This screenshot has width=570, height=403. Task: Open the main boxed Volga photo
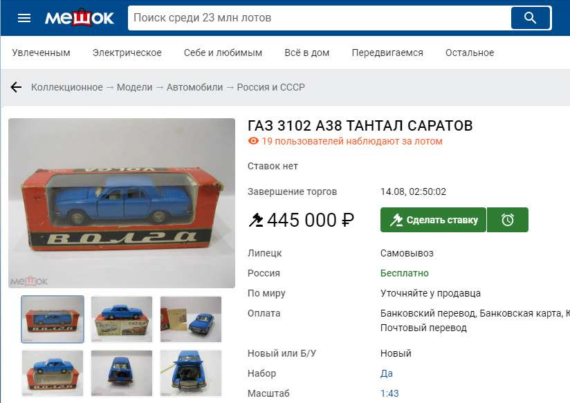point(122,203)
